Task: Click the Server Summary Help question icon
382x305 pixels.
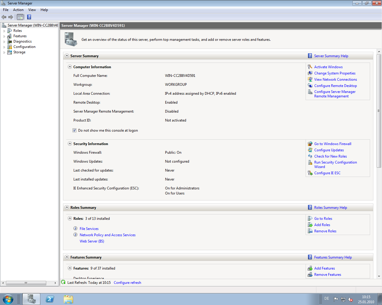Action: click(x=310, y=56)
